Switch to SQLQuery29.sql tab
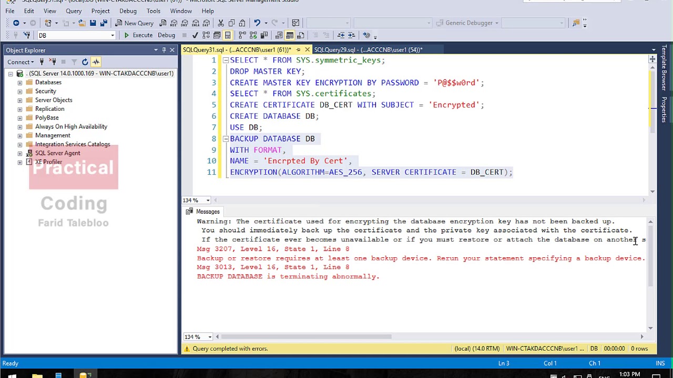This screenshot has width=673, height=378. pyautogui.click(x=368, y=49)
